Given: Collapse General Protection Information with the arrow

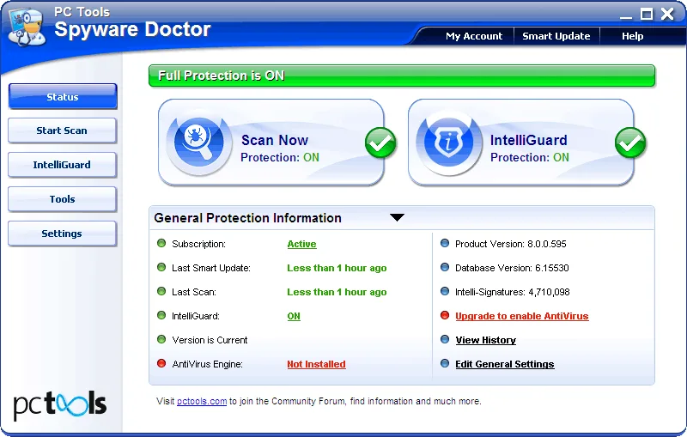Looking at the screenshot, I should click(x=397, y=217).
